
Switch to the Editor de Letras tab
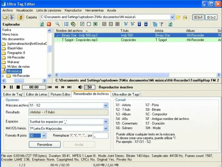(x=37, y=94)
